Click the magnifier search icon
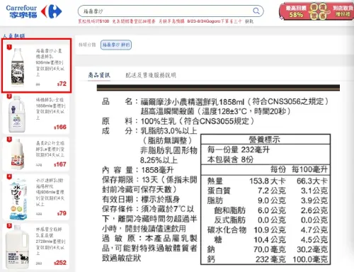 pyautogui.click(x=256, y=11)
